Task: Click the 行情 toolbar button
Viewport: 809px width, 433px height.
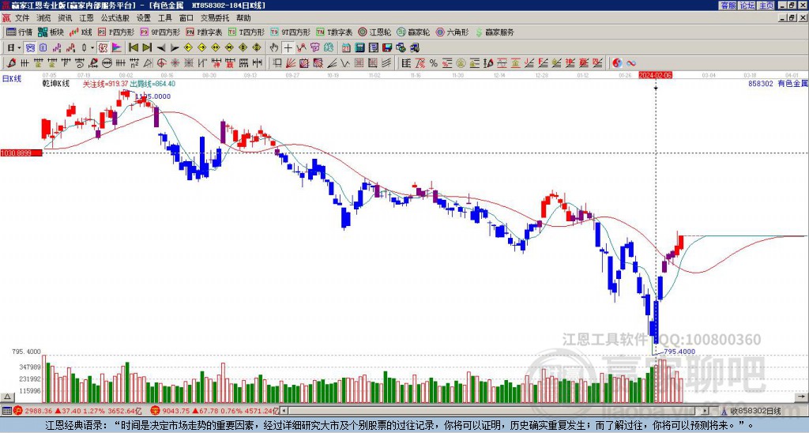Action: pyautogui.click(x=19, y=32)
